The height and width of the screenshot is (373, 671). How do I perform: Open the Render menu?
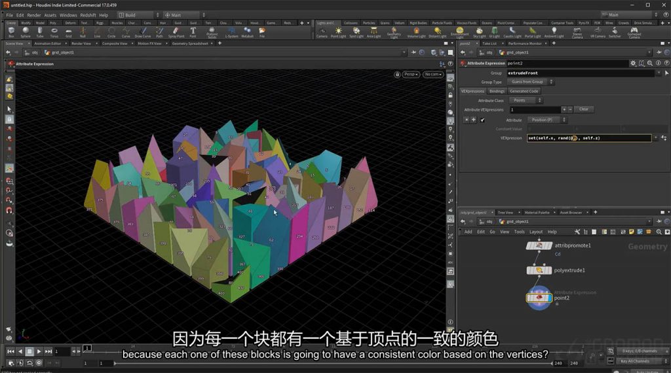(34, 15)
